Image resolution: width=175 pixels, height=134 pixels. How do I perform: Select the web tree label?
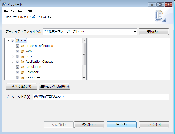29,51
